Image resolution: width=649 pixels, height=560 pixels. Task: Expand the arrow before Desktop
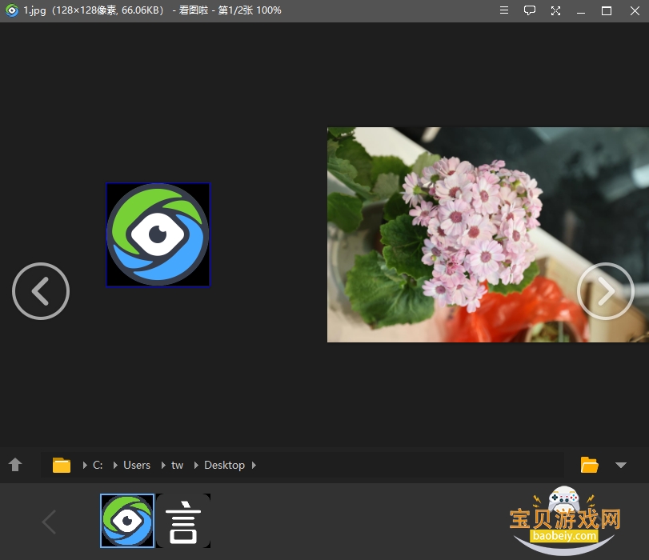click(196, 466)
